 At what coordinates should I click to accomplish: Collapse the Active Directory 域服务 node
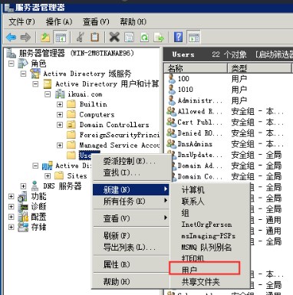click(23, 74)
